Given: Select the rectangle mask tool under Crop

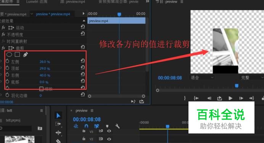Looking at the screenshot, I should click(17, 54).
